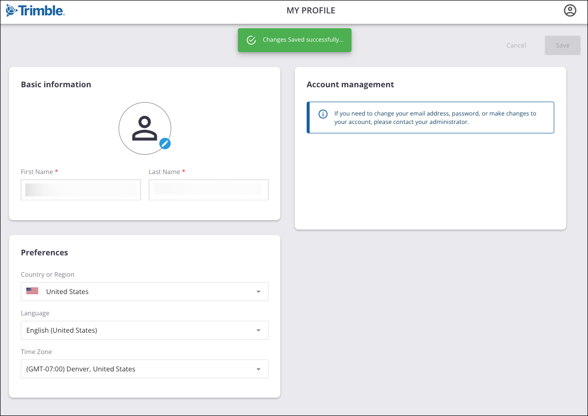
Task: Click inside the Last Name field
Action: 208,190
